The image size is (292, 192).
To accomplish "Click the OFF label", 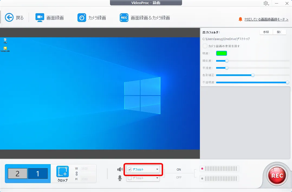I will (179, 177).
